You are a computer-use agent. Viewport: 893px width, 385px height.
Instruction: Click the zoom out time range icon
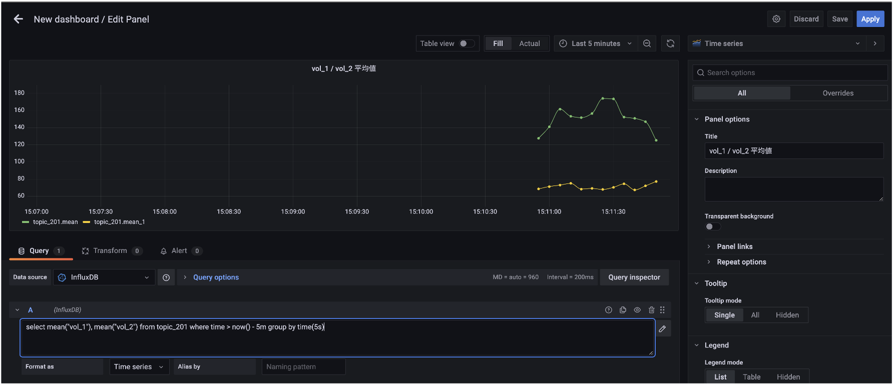coord(647,43)
